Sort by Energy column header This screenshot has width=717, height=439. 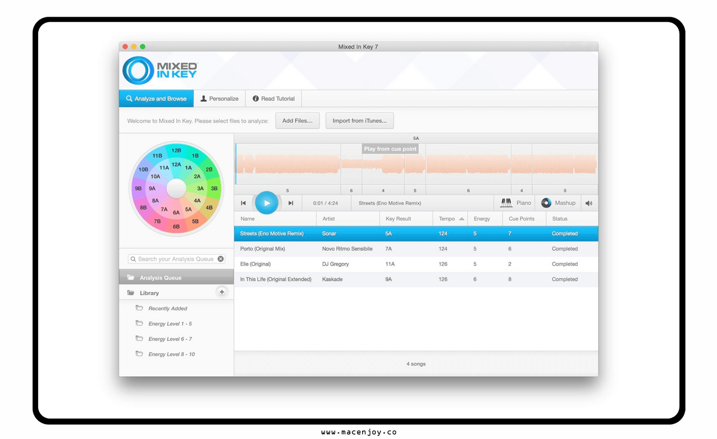click(x=485, y=219)
